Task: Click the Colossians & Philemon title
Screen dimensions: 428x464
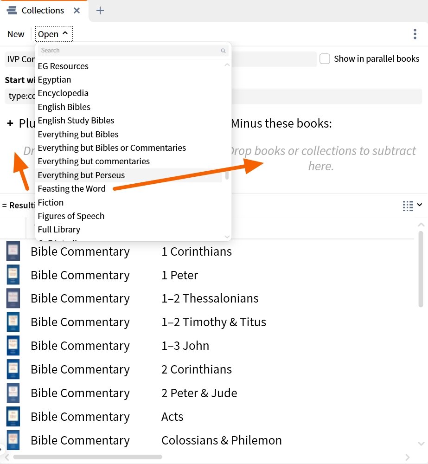Action: [221, 440]
